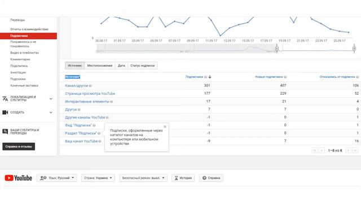Open Понравилось и не понравилось report
The width and height of the screenshot is (361, 203).
point(23,44)
